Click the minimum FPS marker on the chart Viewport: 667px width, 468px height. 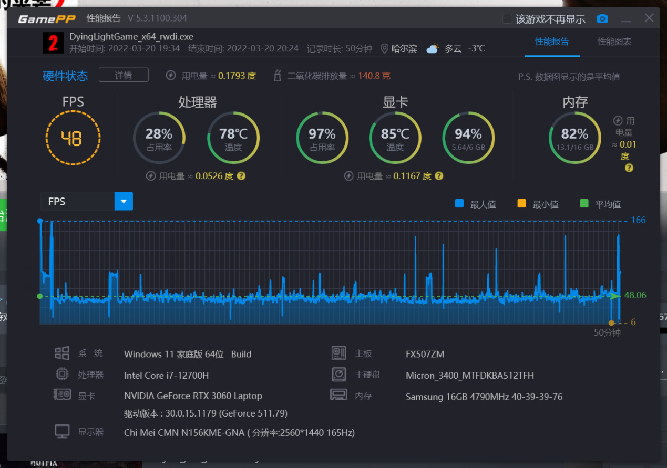pyautogui.click(x=611, y=323)
